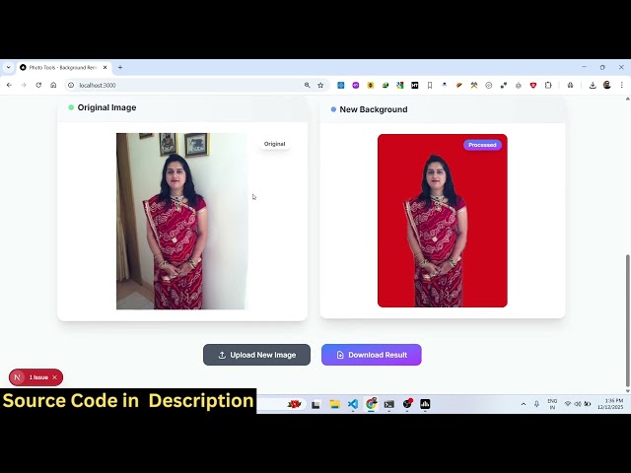This screenshot has height=473, width=631.
Task: Open the browser home page icon
Action: point(53,85)
